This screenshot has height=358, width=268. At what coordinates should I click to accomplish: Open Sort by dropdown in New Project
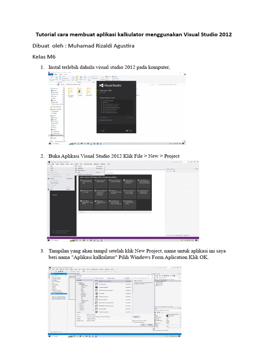point(115,278)
